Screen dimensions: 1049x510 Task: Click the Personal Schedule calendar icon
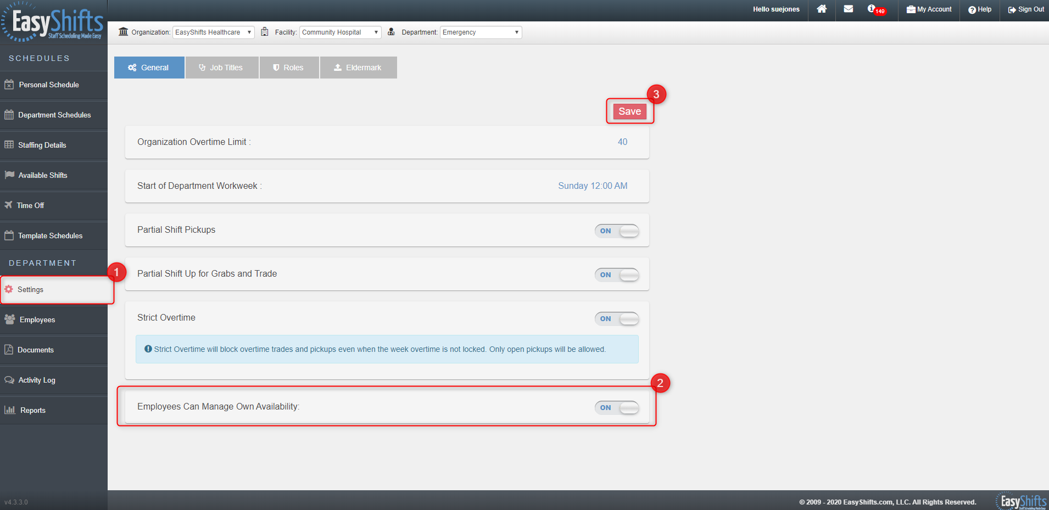click(9, 85)
